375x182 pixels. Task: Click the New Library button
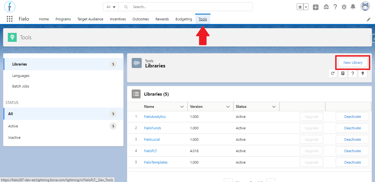[353, 62]
